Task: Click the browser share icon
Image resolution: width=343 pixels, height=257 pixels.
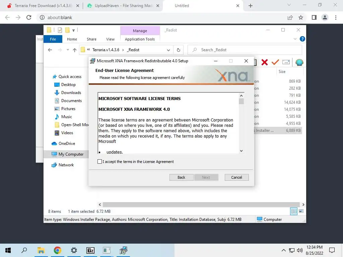Action: [x=290, y=17]
